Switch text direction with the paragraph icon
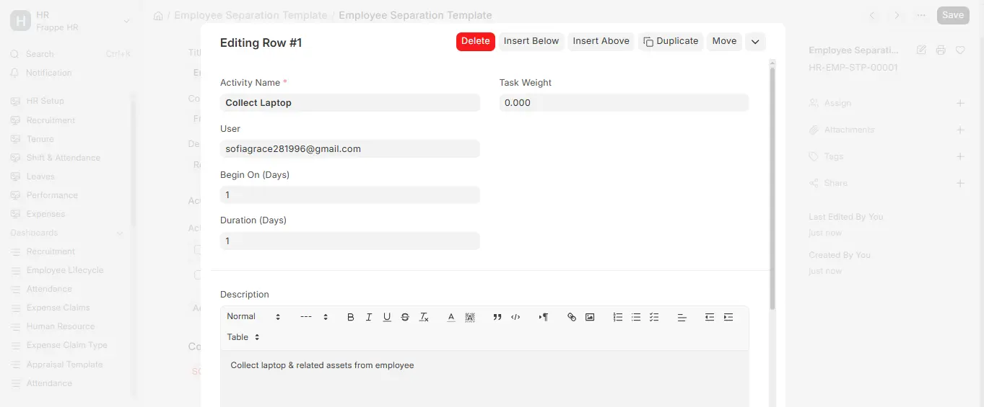Image resolution: width=984 pixels, height=407 pixels. coord(544,317)
